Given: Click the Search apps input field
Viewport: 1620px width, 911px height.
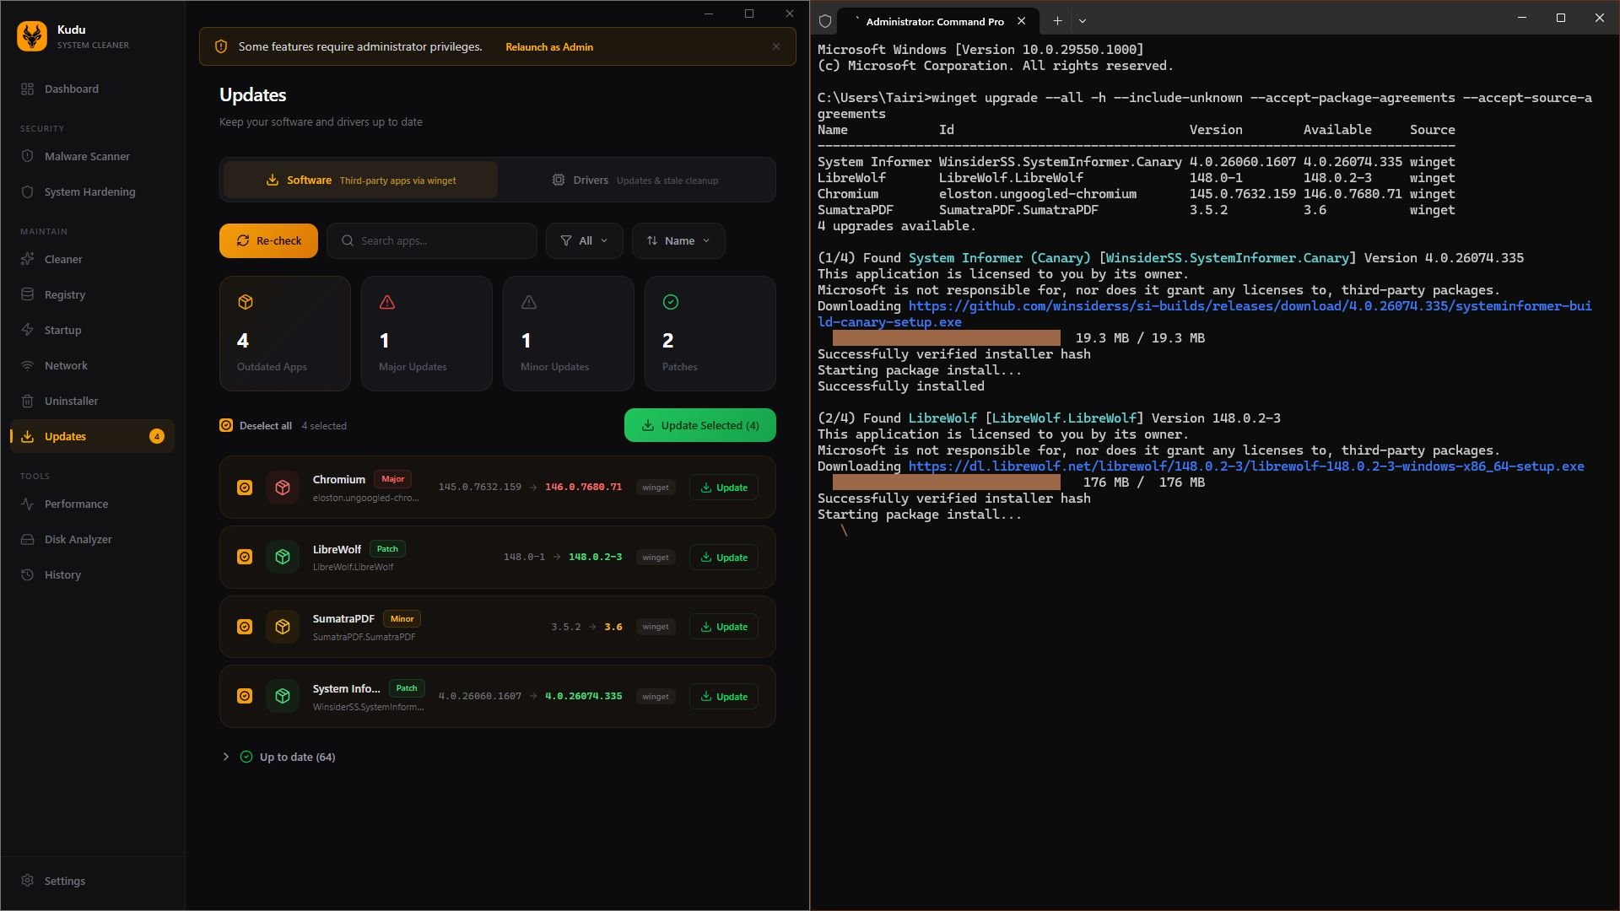Looking at the screenshot, I should point(432,240).
